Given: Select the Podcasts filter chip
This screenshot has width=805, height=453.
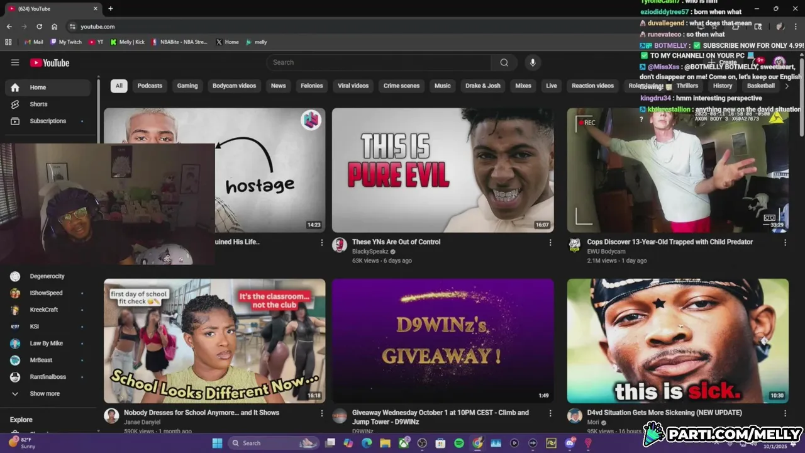Looking at the screenshot, I should click(x=150, y=86).
